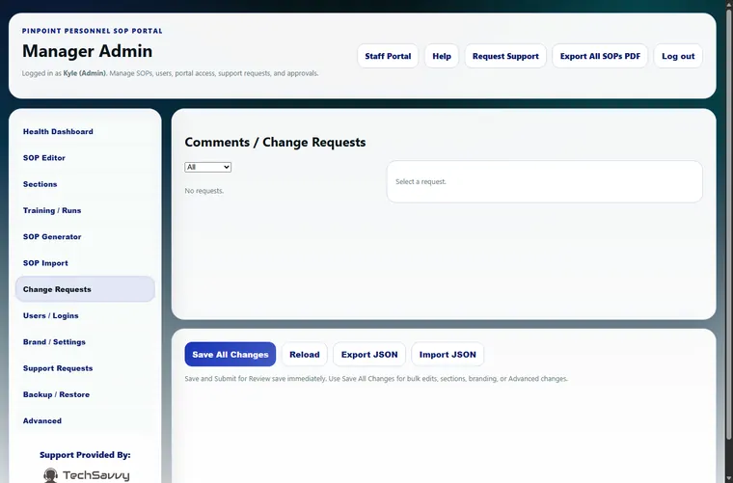Open the Staff Portal
Image resolution: width=733 pixels, height=483 pixels.
point(388,56)
